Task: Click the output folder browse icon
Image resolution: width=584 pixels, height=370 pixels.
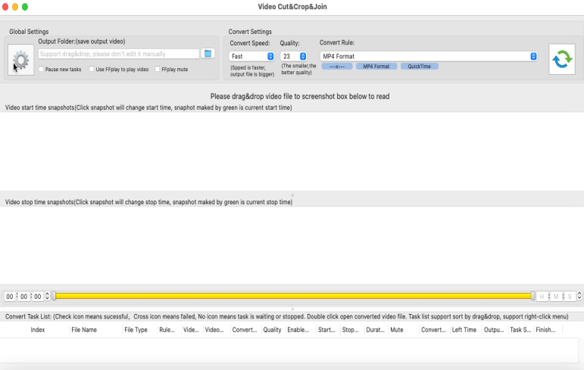Action: pyautogui.click(x=208, y=54)
